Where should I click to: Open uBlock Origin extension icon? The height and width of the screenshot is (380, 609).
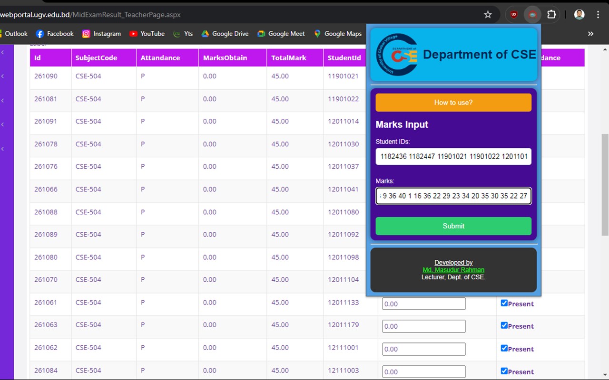[514, 15]
